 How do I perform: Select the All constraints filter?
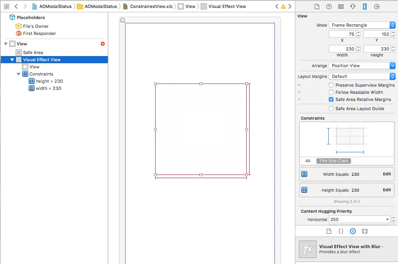[308, 161]
